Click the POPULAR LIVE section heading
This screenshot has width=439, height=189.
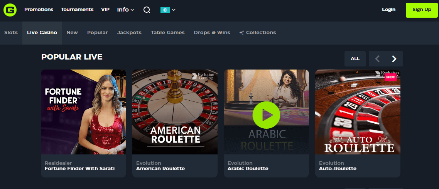72,57
